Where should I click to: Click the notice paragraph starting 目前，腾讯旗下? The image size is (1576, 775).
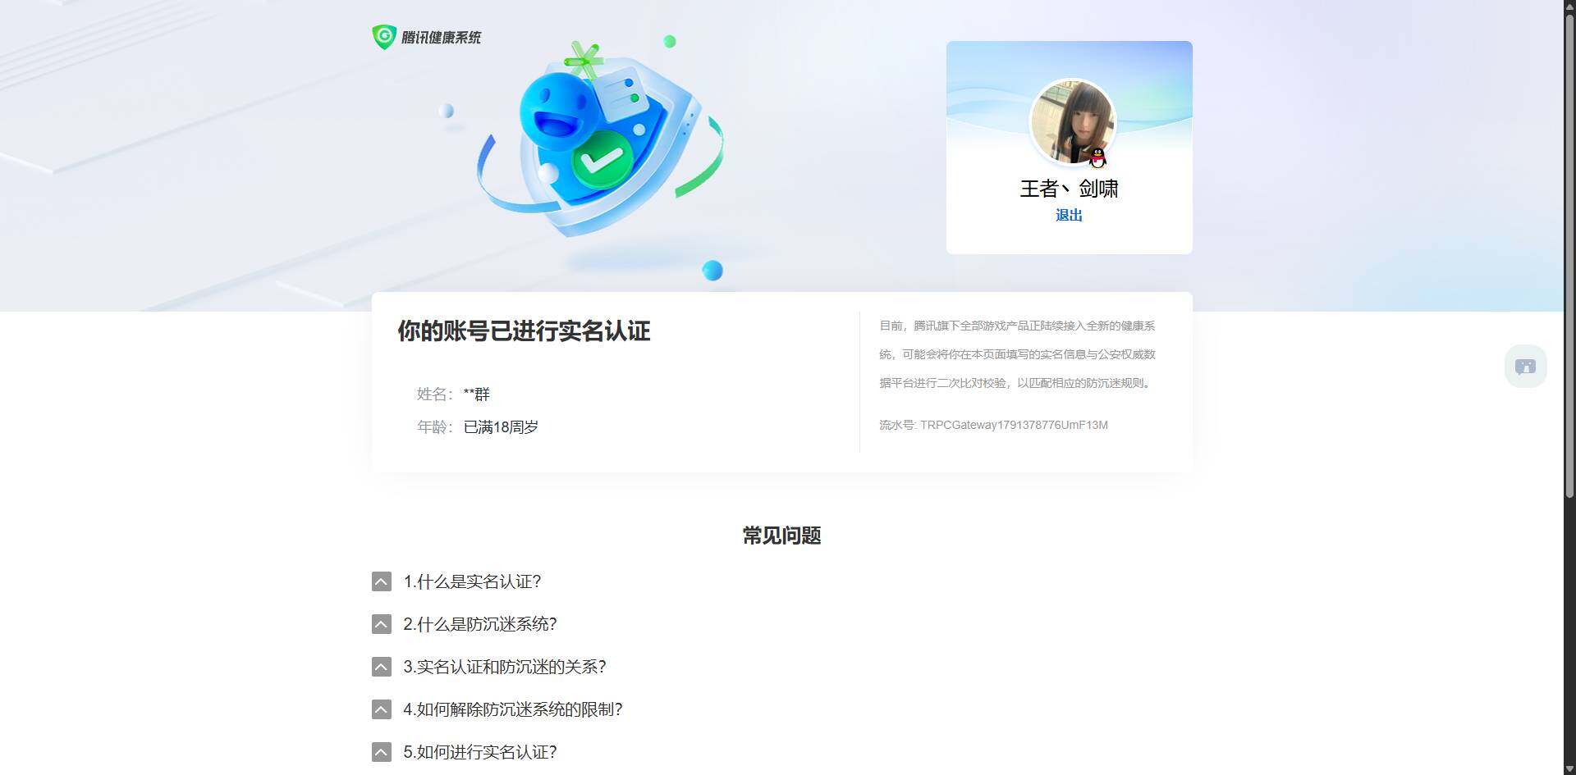1017,354
